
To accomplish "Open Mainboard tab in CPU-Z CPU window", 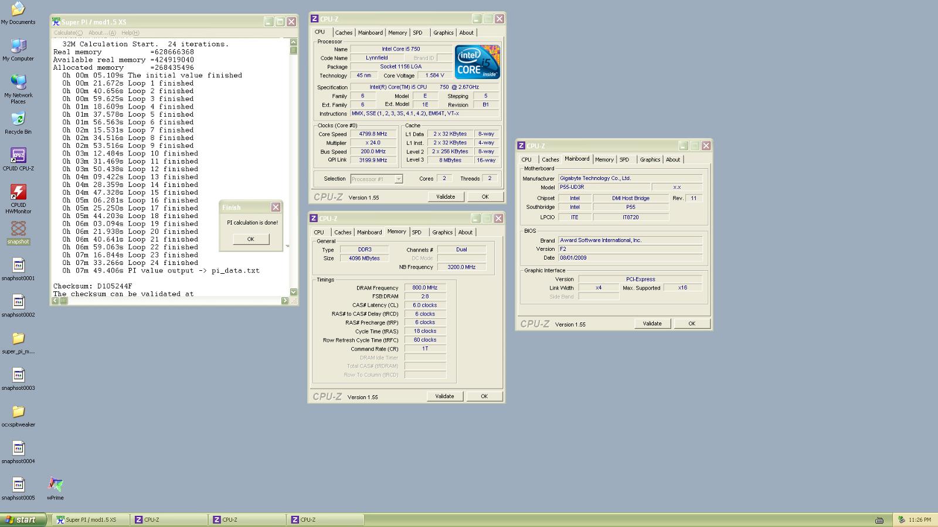I will click(x=370, y=33).
